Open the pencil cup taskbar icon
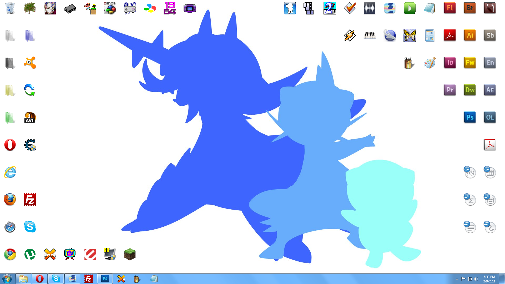Screen dimensions: 505x284 click(x=137, y=279)
